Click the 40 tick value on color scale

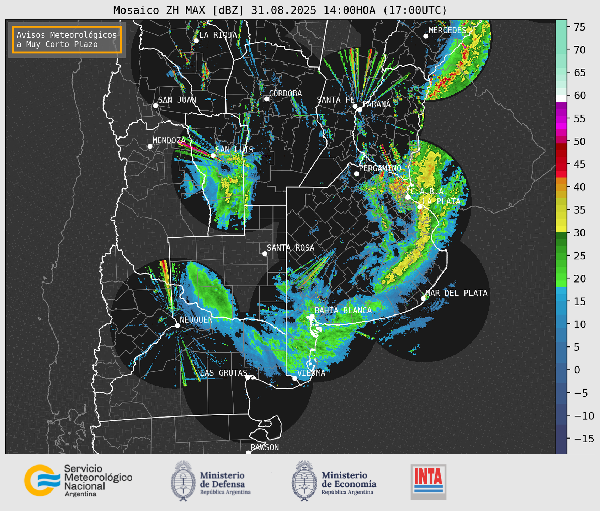(x=579, y=187)
